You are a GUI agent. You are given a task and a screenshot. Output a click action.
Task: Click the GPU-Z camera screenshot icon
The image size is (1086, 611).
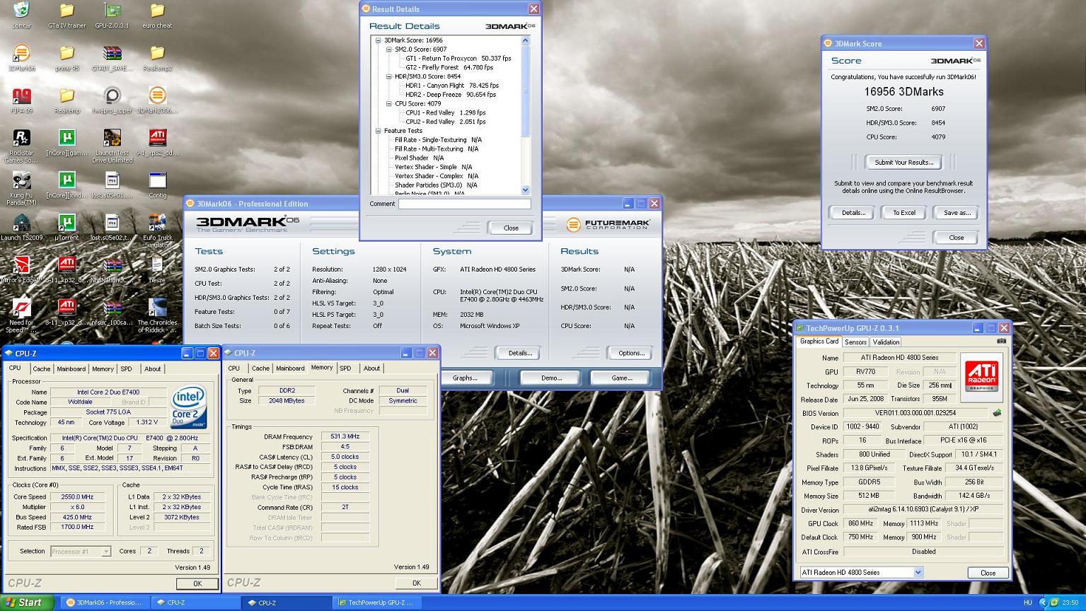[x=1001, y=342]
